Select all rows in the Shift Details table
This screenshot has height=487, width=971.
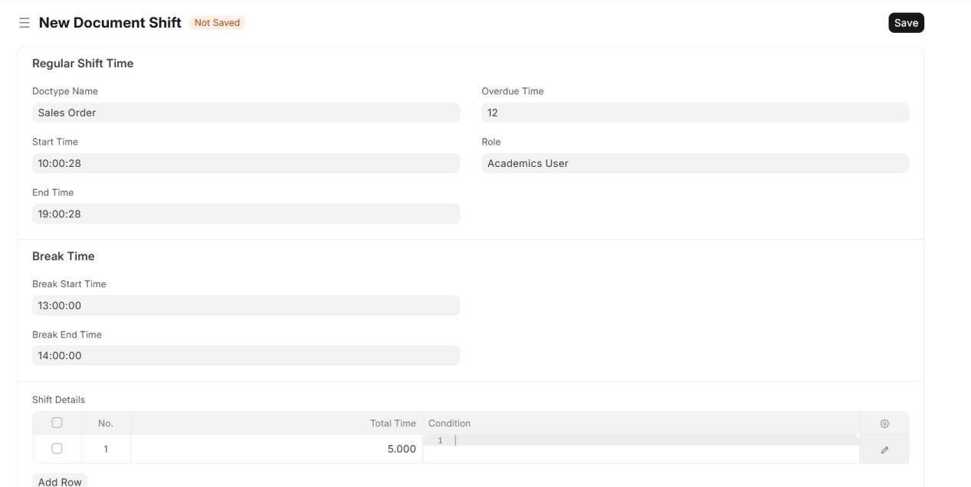tap(57, 423)
